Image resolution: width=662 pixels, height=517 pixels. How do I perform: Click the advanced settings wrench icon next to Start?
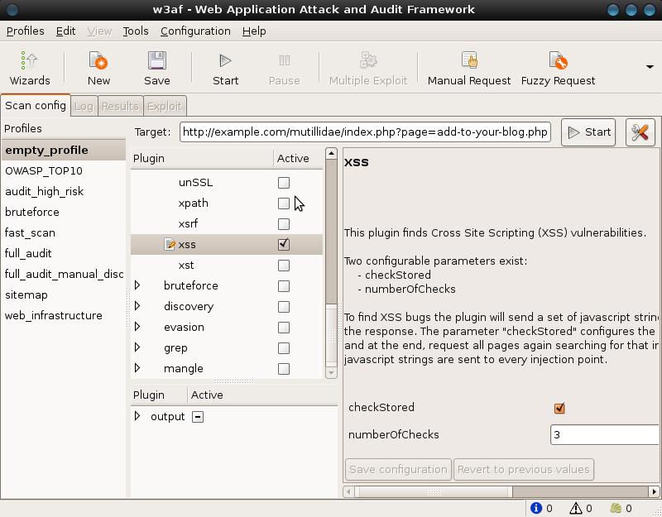coord(640,132)
